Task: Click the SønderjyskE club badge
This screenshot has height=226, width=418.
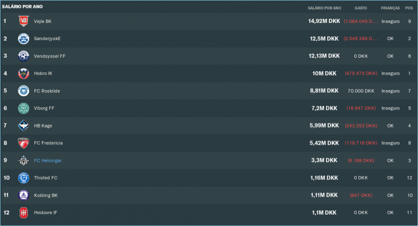Action: click(x=24, y=39)
